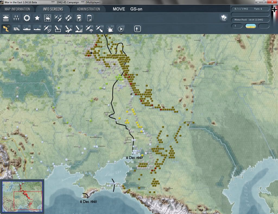Click the star victory screen icon

point(37,18)
